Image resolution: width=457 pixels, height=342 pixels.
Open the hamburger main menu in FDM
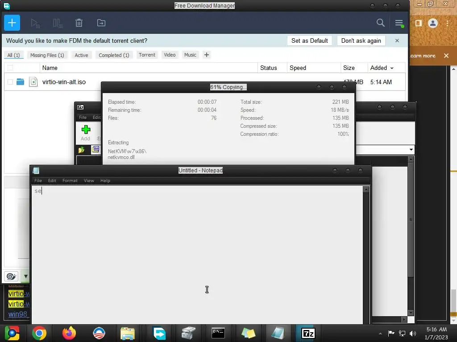(399, 23)
